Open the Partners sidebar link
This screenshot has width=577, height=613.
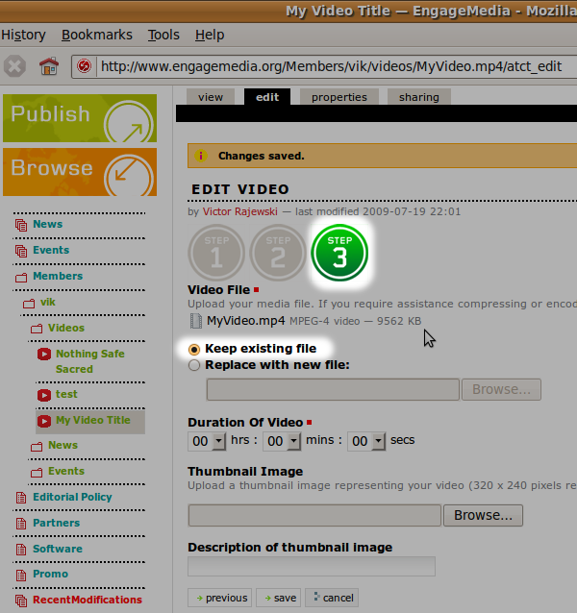(x=57, y=523)
